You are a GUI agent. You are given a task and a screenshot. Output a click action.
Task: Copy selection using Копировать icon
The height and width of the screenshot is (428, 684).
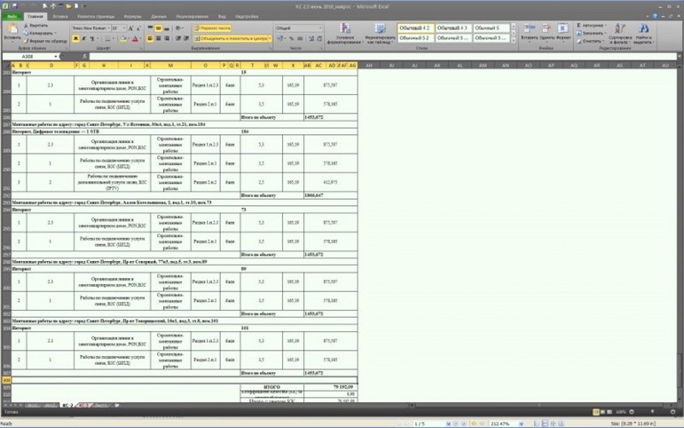[x=27, y=33]
